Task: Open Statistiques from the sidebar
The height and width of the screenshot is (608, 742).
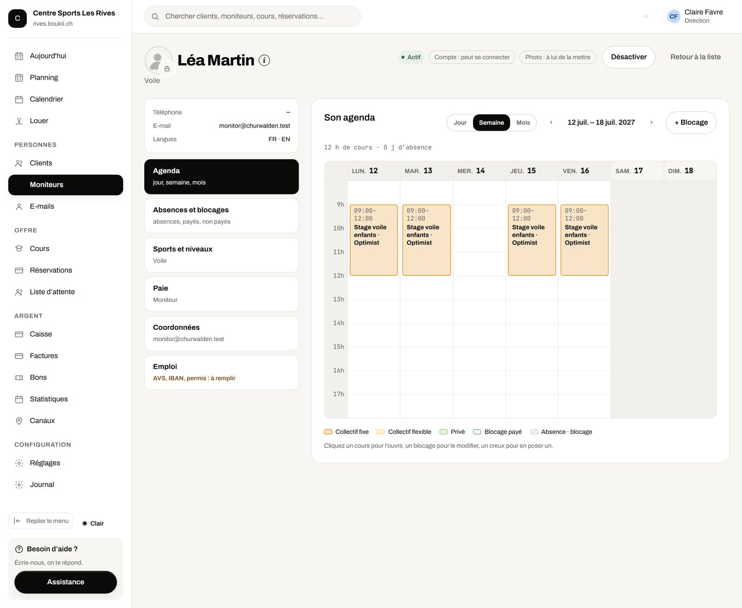Action: click(65, 399)
